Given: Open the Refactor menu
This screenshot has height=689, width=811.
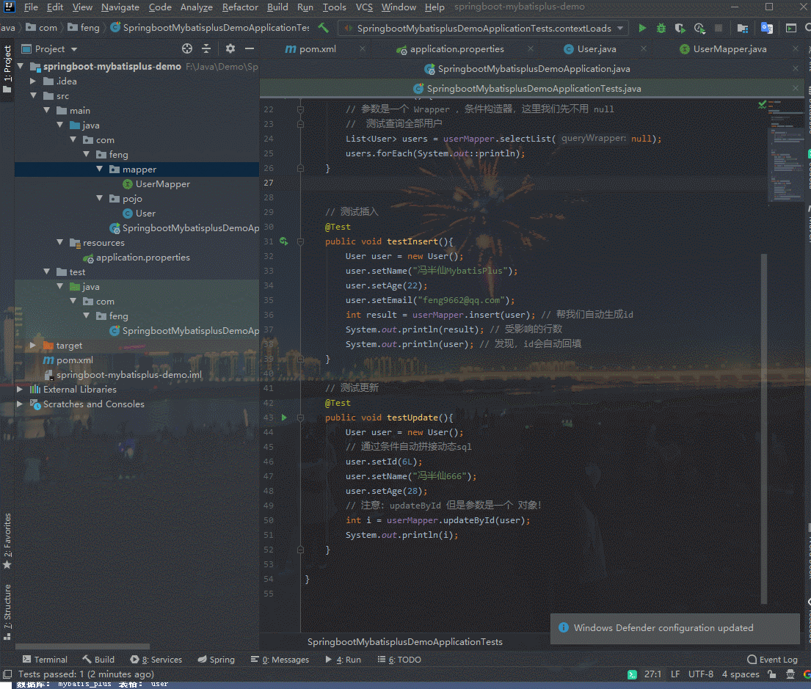Looking at the screenshot, I should tap(240, 7).
